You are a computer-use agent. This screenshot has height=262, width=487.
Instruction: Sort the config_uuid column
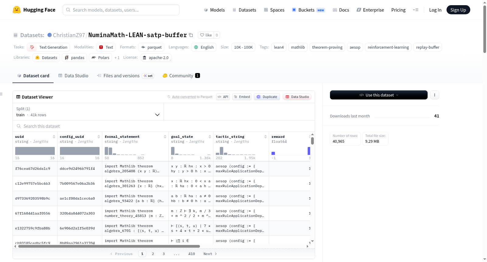click(99, 137)
